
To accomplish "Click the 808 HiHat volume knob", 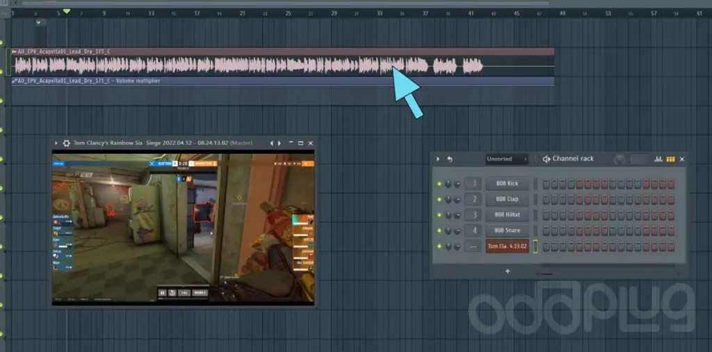I will click(457, 215).
